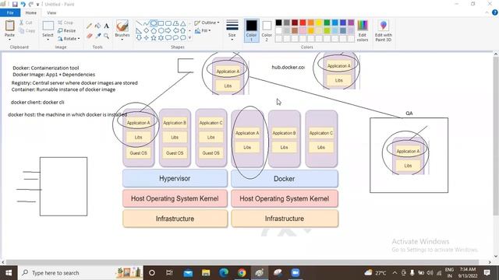Pick the purple color swatch

tap(351, 23)
